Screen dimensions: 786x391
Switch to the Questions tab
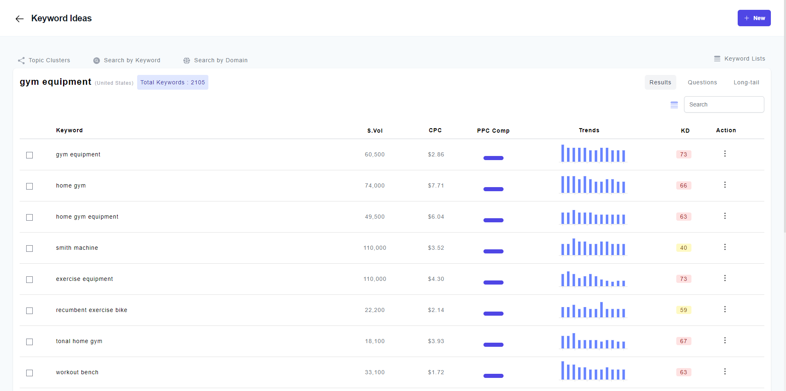pyautogui.click(x=702, y=82)
